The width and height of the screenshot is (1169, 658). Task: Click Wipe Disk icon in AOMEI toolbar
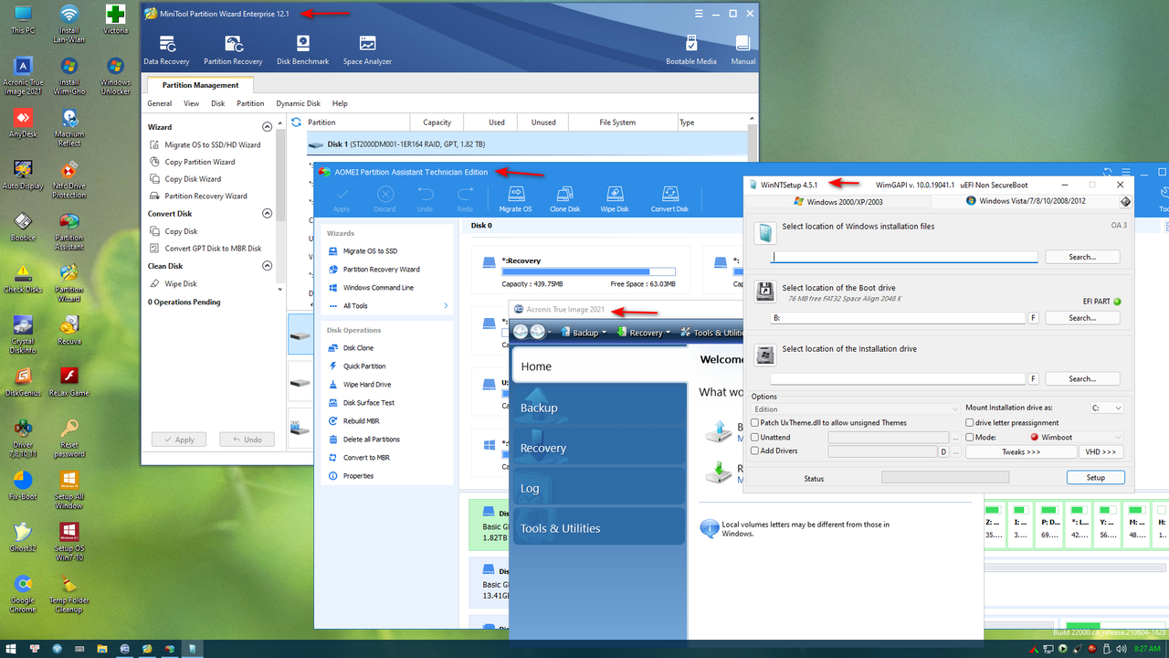(616, 199)
